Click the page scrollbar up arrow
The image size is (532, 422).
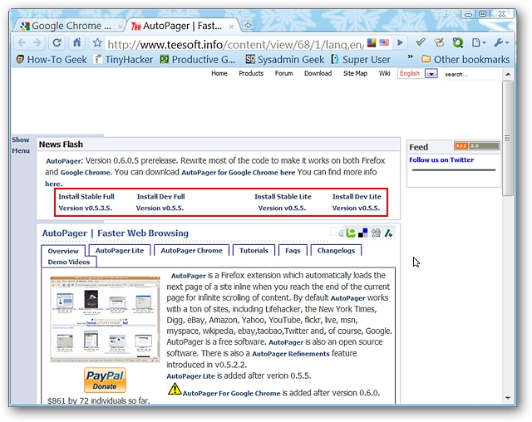508,74
